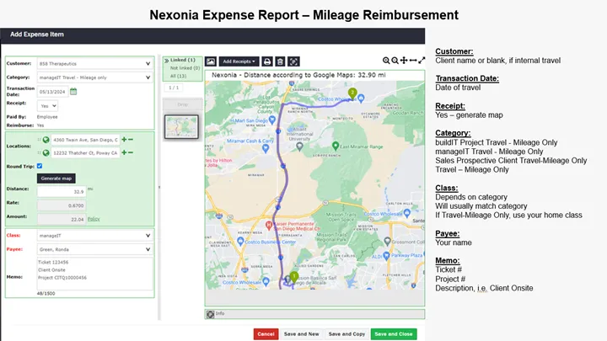Click the Info icon below the map
The height and width of the screenshot is (341, 607).
[x=210, y=314]
